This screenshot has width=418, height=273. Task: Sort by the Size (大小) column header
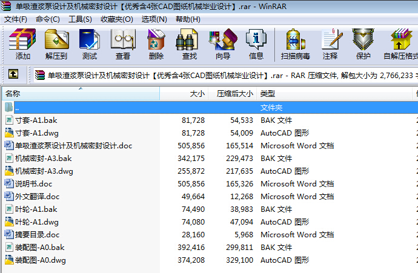coord(184,93)
